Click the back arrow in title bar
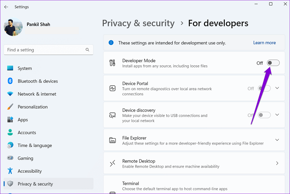Screen dimensions: 290x194 tap(6, 7)
